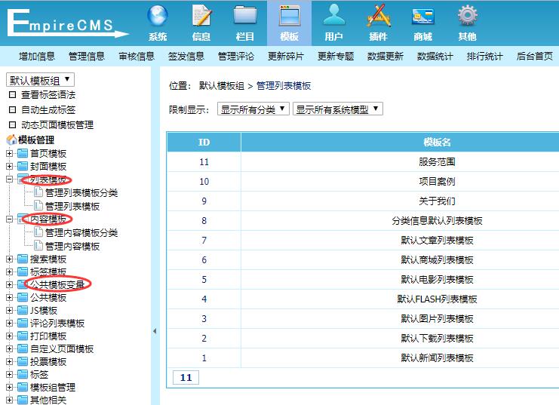Viewport: 559px width, 405px height.
Task: Open the 用户 person icon
Action: point(333,16)
